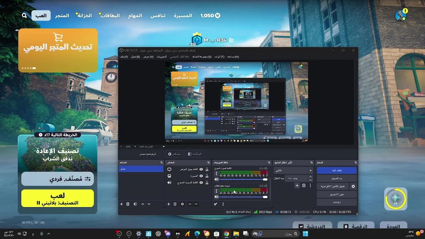Increase transition duration with up arrow

310,177
